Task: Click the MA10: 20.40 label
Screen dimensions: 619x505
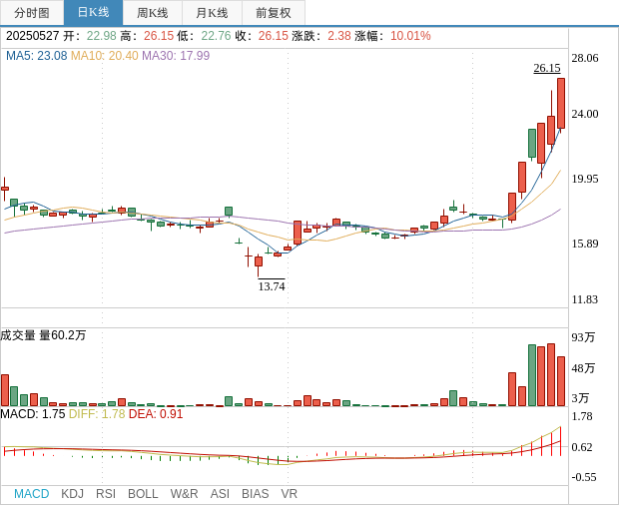Action: coord(105,56)
